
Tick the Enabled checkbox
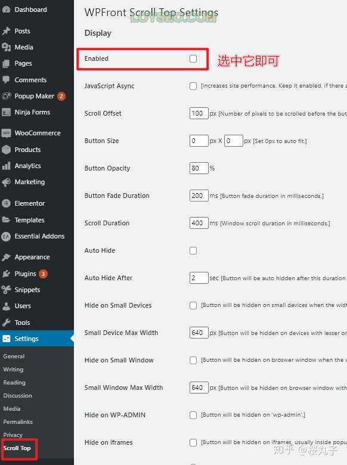point(193,58)
